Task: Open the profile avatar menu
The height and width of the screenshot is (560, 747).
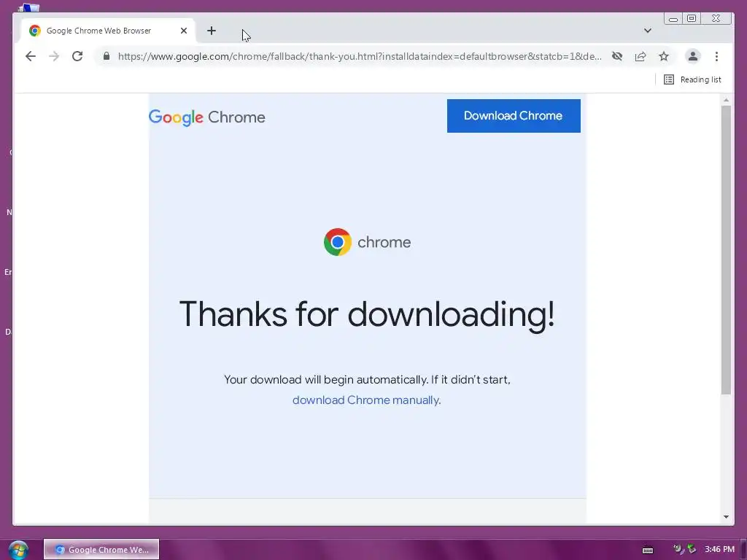Action: click(x=693, y=56)
